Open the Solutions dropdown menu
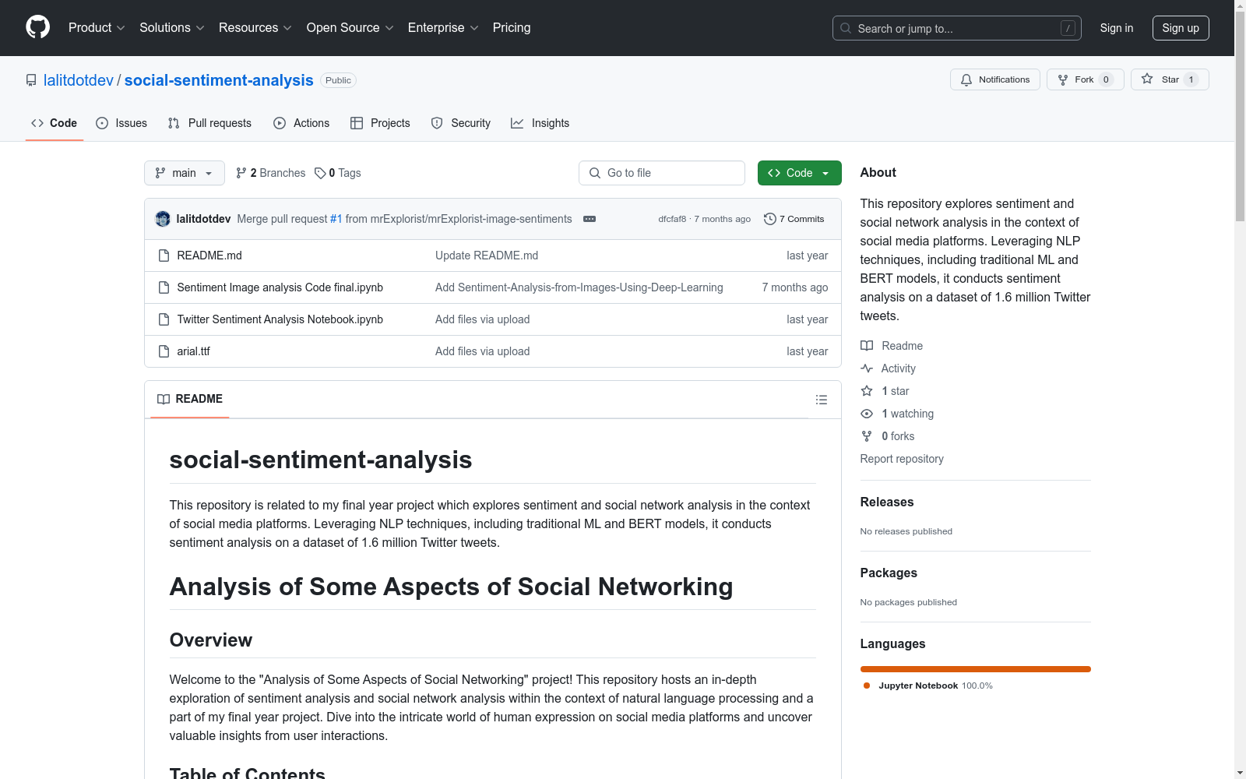This screenshot has width=1246, height=779. coord(172,28)
